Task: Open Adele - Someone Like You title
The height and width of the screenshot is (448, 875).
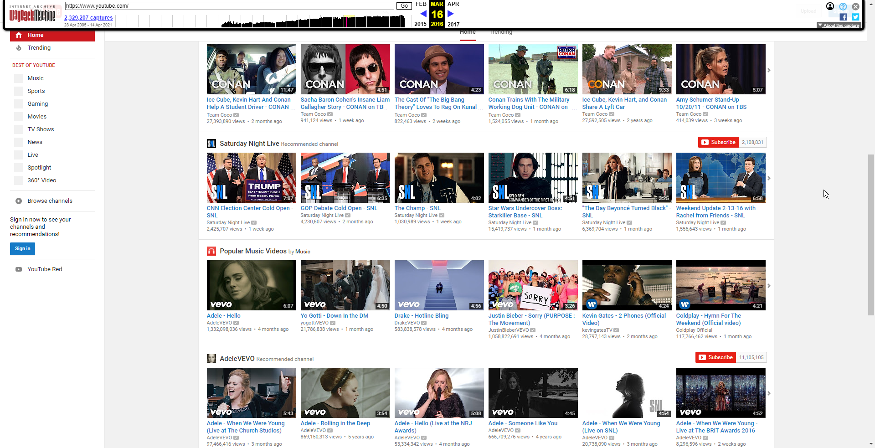Action: [523, 423]
